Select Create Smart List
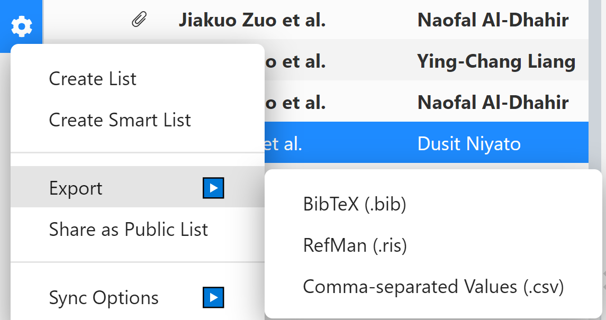This screenshot has width=606, height=320. tap(120, 120)
